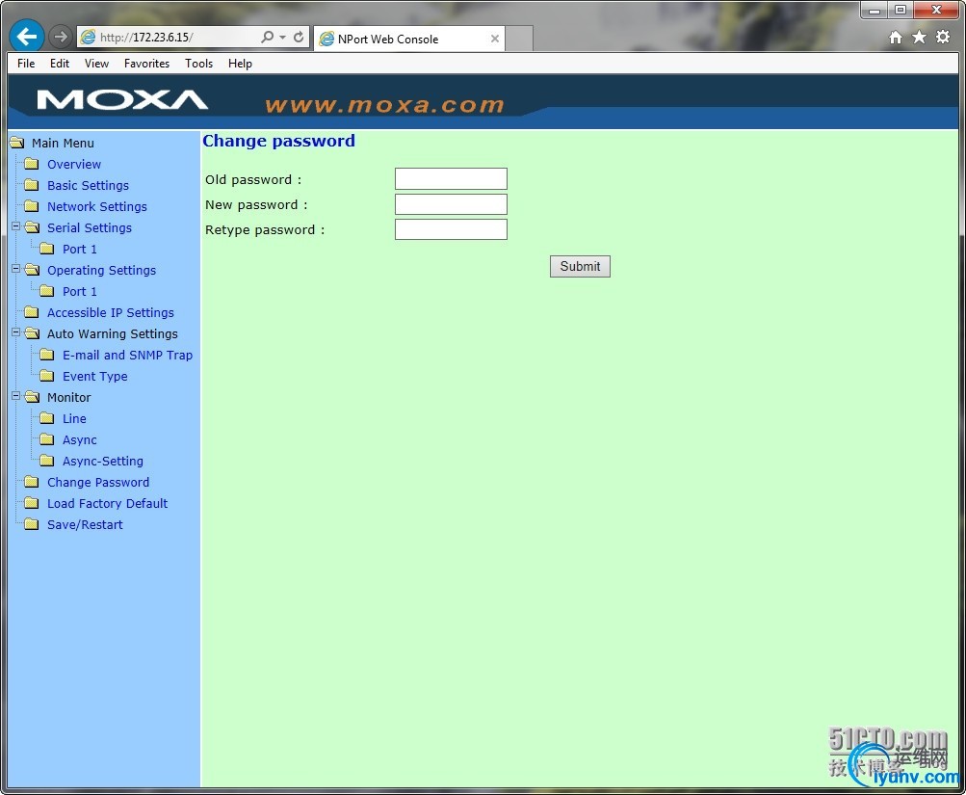Screen dimensions: 966x795
Task: Collapse the Monitor tree node
Action: (x=16, y=396)
